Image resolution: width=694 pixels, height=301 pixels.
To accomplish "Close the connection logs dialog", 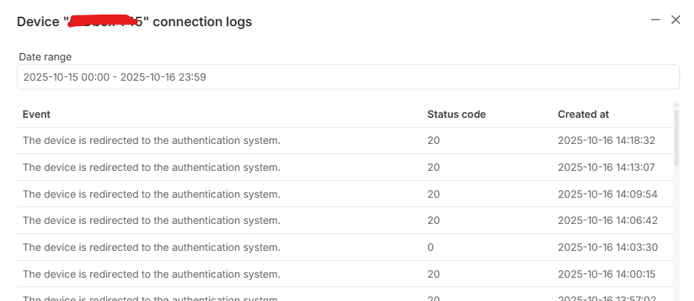I will click(x=675, y=20).
